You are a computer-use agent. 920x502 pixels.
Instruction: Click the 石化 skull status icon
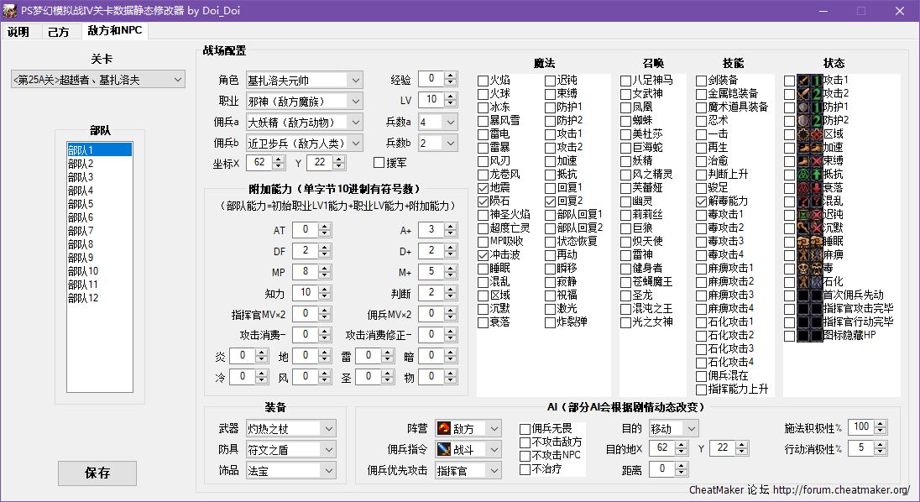[802, 282]
